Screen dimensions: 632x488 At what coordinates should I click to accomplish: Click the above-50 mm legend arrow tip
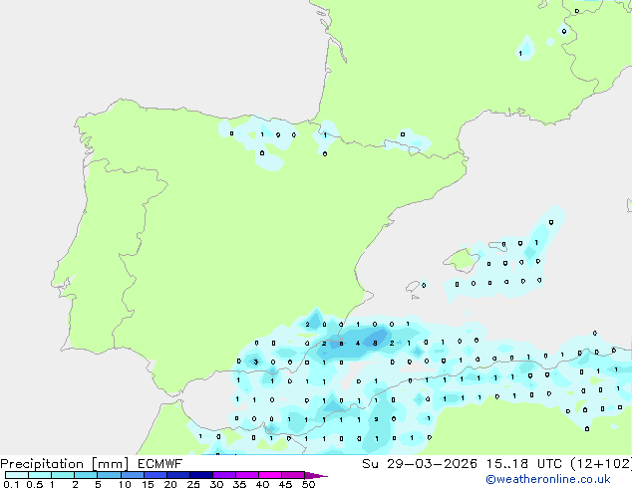pos(316,475)
